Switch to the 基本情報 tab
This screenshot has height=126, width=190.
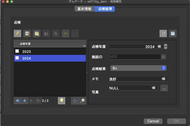[84, 9]
